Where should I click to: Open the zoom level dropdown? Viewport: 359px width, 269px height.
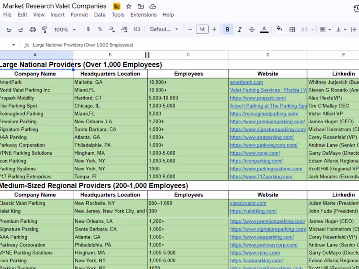[64, 30]
